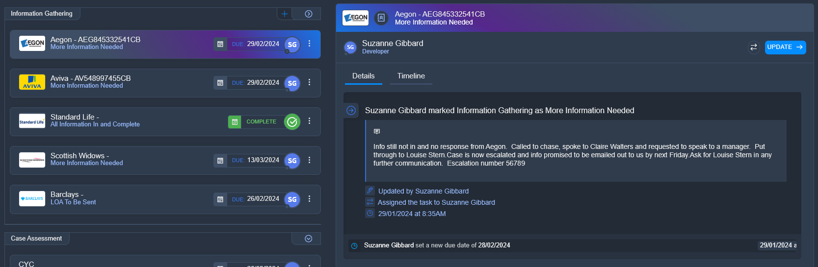
Task: Click calendar icon on Aegon row
Action: pos(220,44)
